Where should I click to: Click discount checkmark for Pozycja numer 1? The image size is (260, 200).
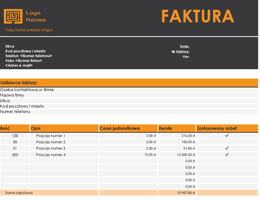point(227,136)
